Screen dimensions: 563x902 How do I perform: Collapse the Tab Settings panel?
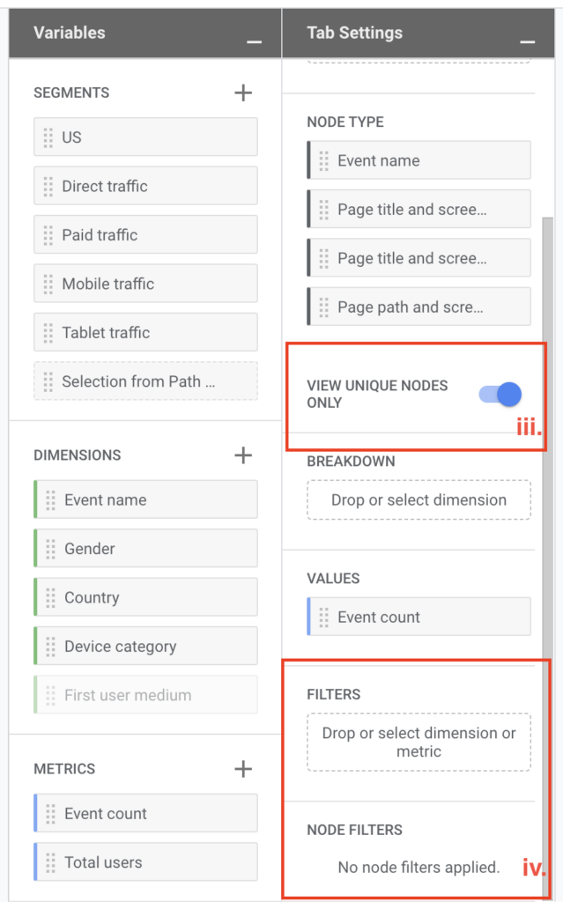[x=527, y=41]
